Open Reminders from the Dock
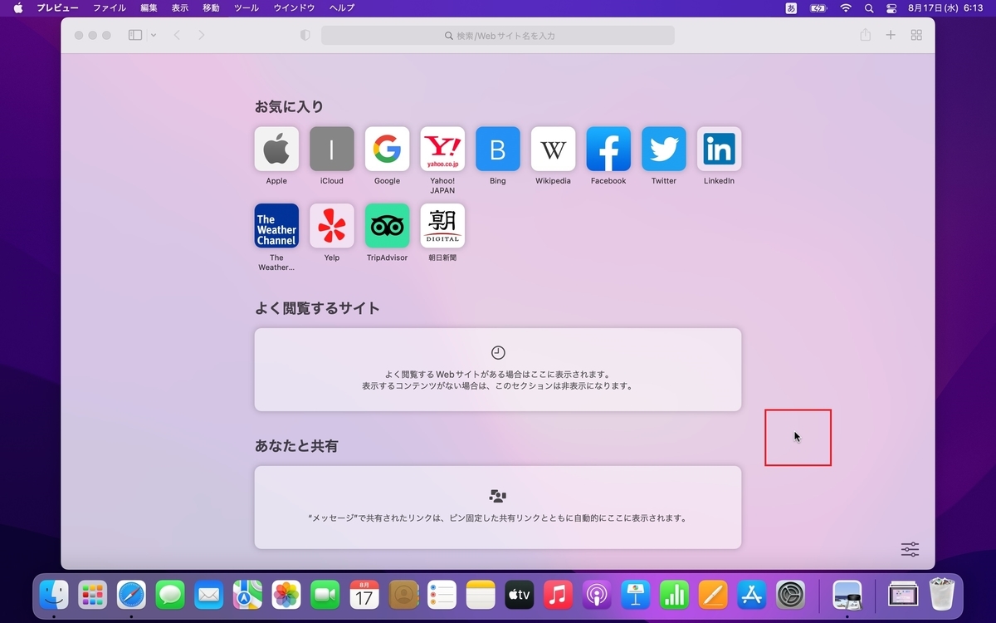The image size is (996, 623). point(442,594)
